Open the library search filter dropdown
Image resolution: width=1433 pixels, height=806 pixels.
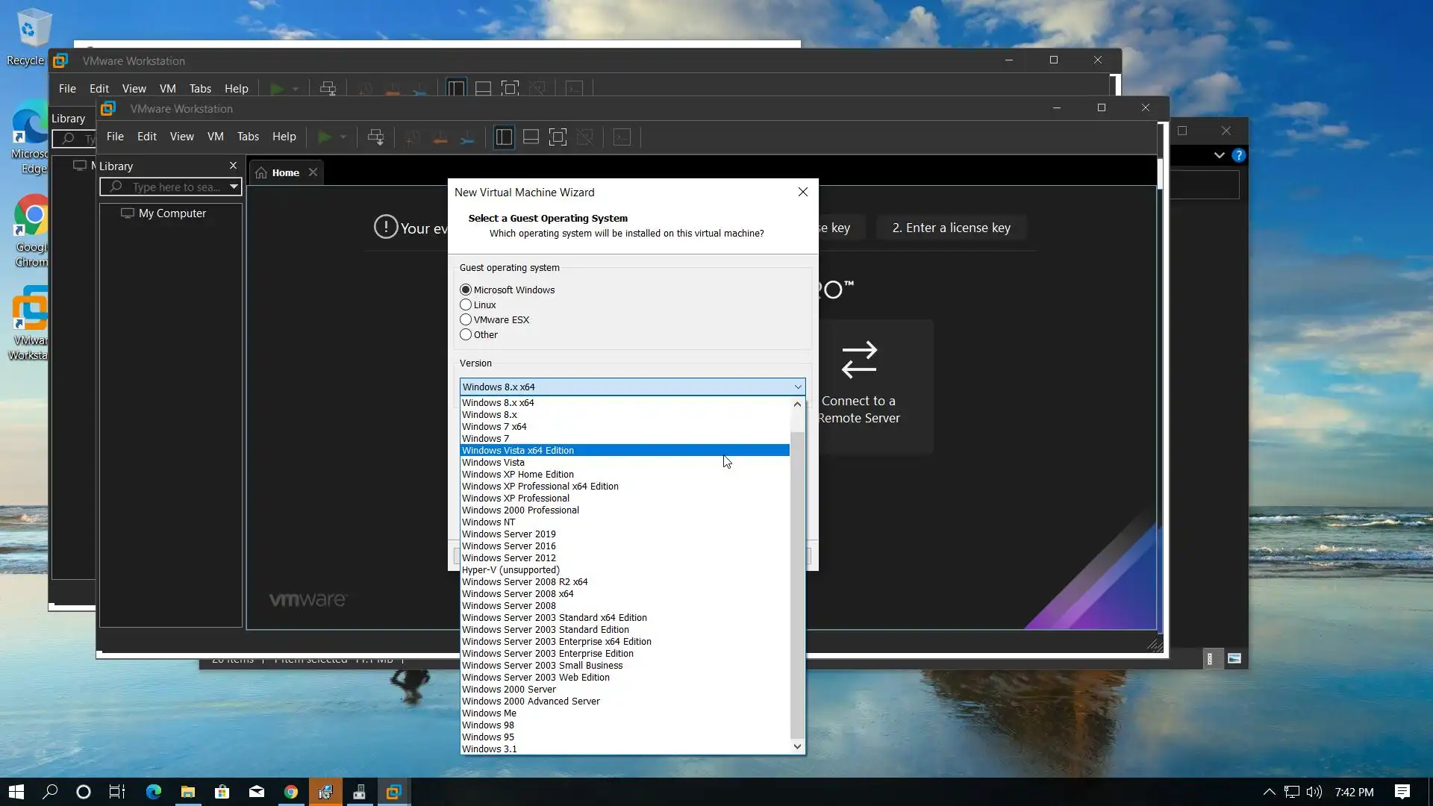(234, 187)
